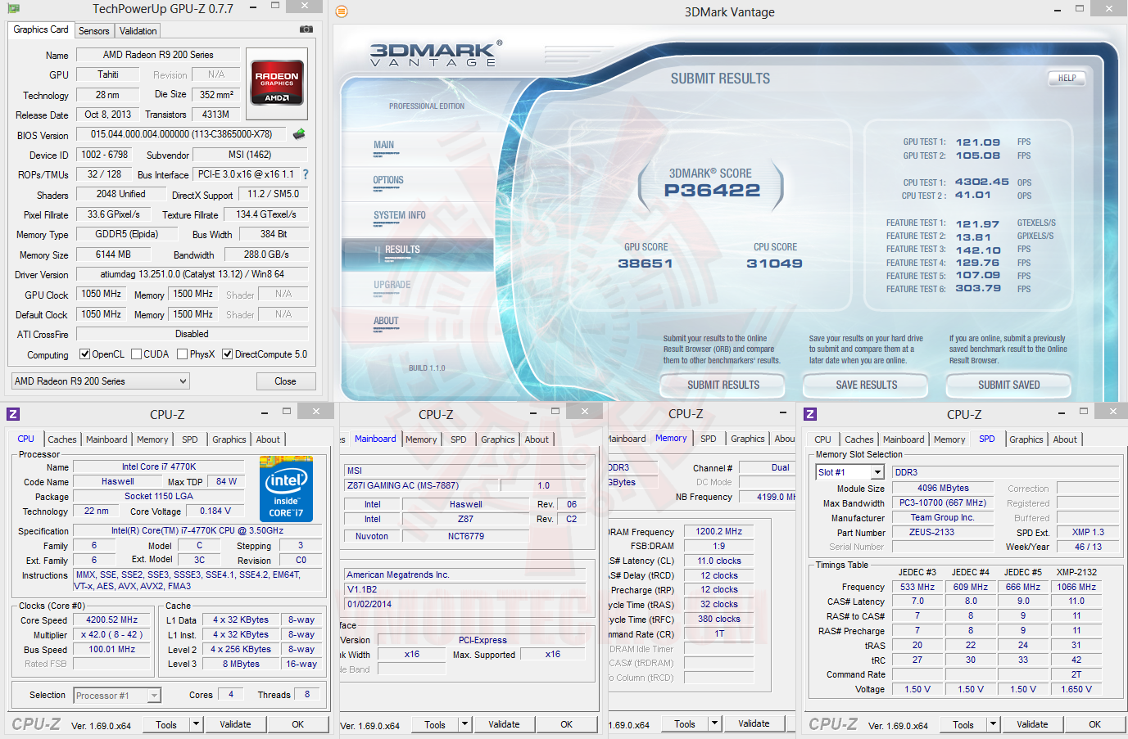Expand the Tools arrow in the CPU-Z Memory window

(x=714, y=723)
